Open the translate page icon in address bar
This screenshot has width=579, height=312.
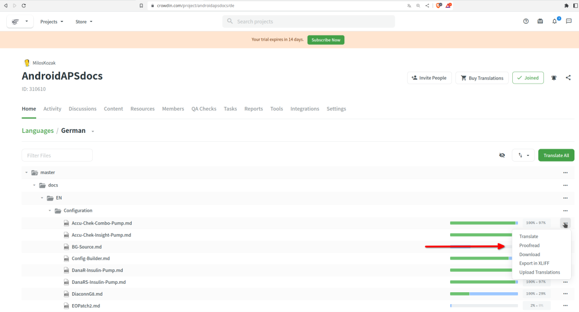click(x=409, y=6)
